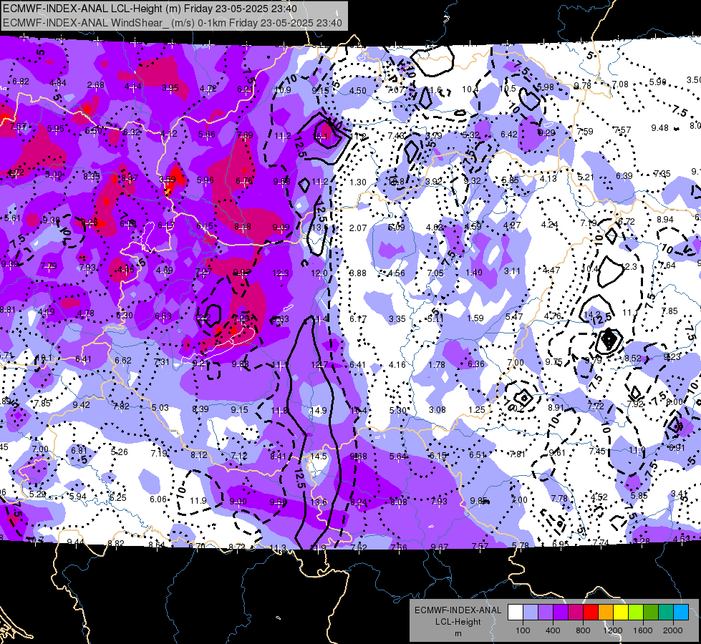This screenshot has height=644, width=701.
Task: Click the wind shear value 1.25
Action: 477,410
